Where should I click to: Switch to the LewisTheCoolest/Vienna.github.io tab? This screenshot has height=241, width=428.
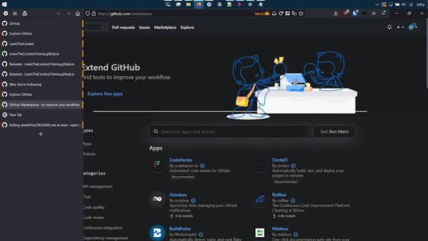coord(42,54)
